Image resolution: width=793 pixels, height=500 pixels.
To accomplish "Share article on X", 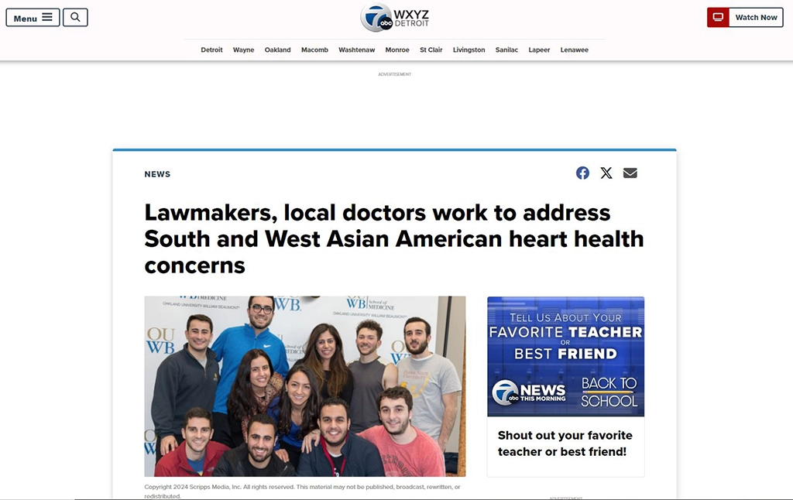I will pyautogui.click(x=606, y=173).
